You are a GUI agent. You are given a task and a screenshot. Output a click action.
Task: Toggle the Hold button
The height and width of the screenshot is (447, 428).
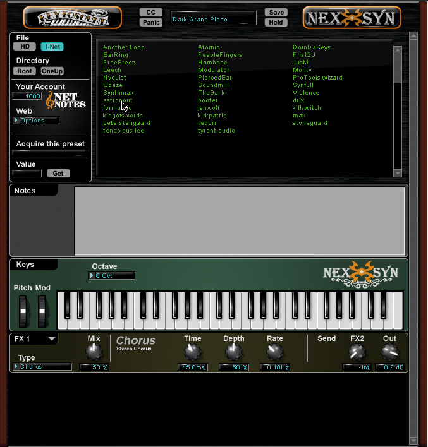pyautogui.click(x=276, y=22)
